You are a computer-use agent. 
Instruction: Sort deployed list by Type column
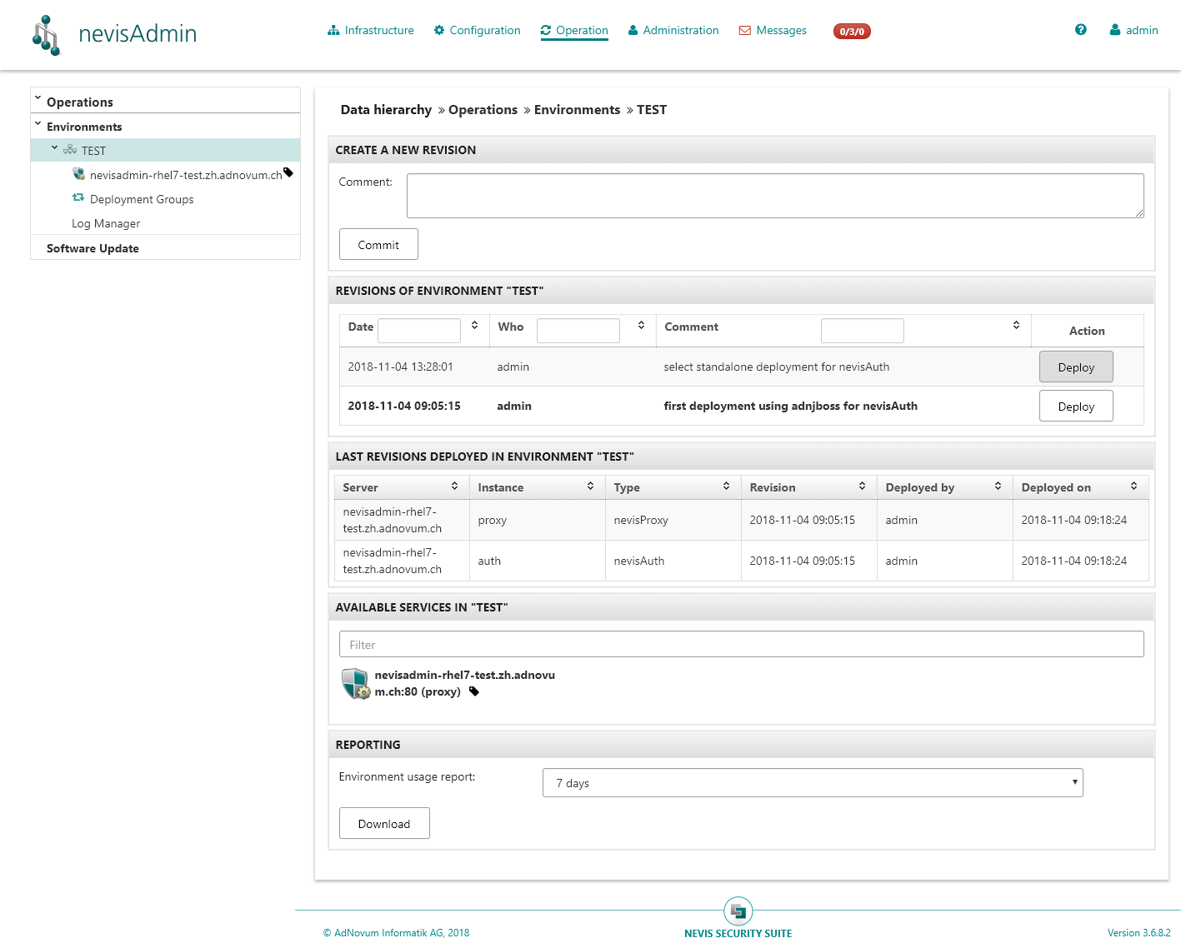[726, 486]
